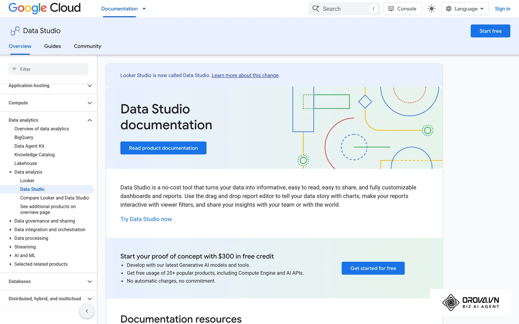Viewport: 519px width, 324px height.
Task: Open the Lakehouse sidebar item
Action: pyautogui.click(x=26, y=163)
